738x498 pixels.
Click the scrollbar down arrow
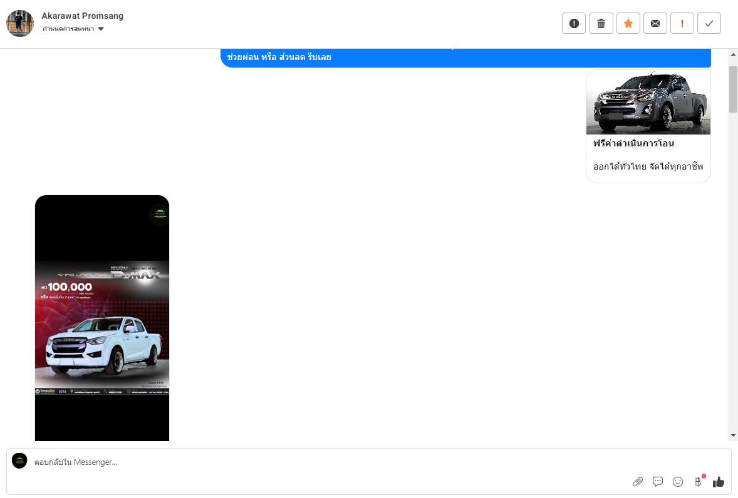click(733, 435)
